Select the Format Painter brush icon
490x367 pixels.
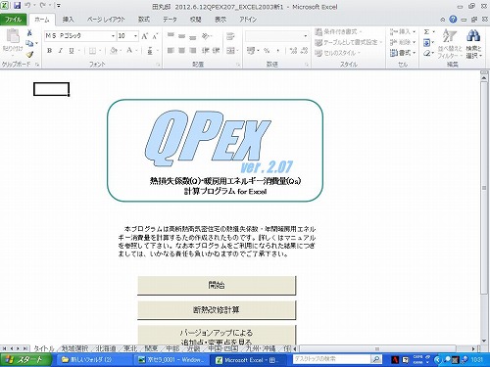click(x=29, y=54)
